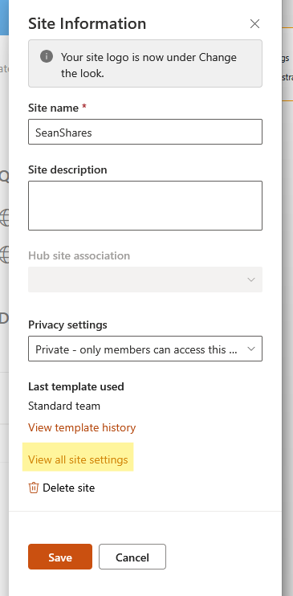
Task: Open the Hub site association dropdown
Action: coord(145,280)
